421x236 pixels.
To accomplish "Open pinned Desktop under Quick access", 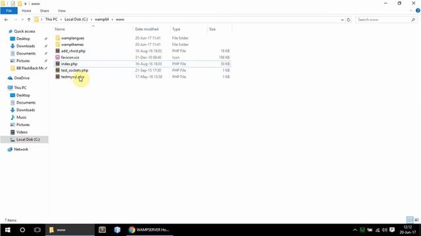I will [x=23, y=39].
